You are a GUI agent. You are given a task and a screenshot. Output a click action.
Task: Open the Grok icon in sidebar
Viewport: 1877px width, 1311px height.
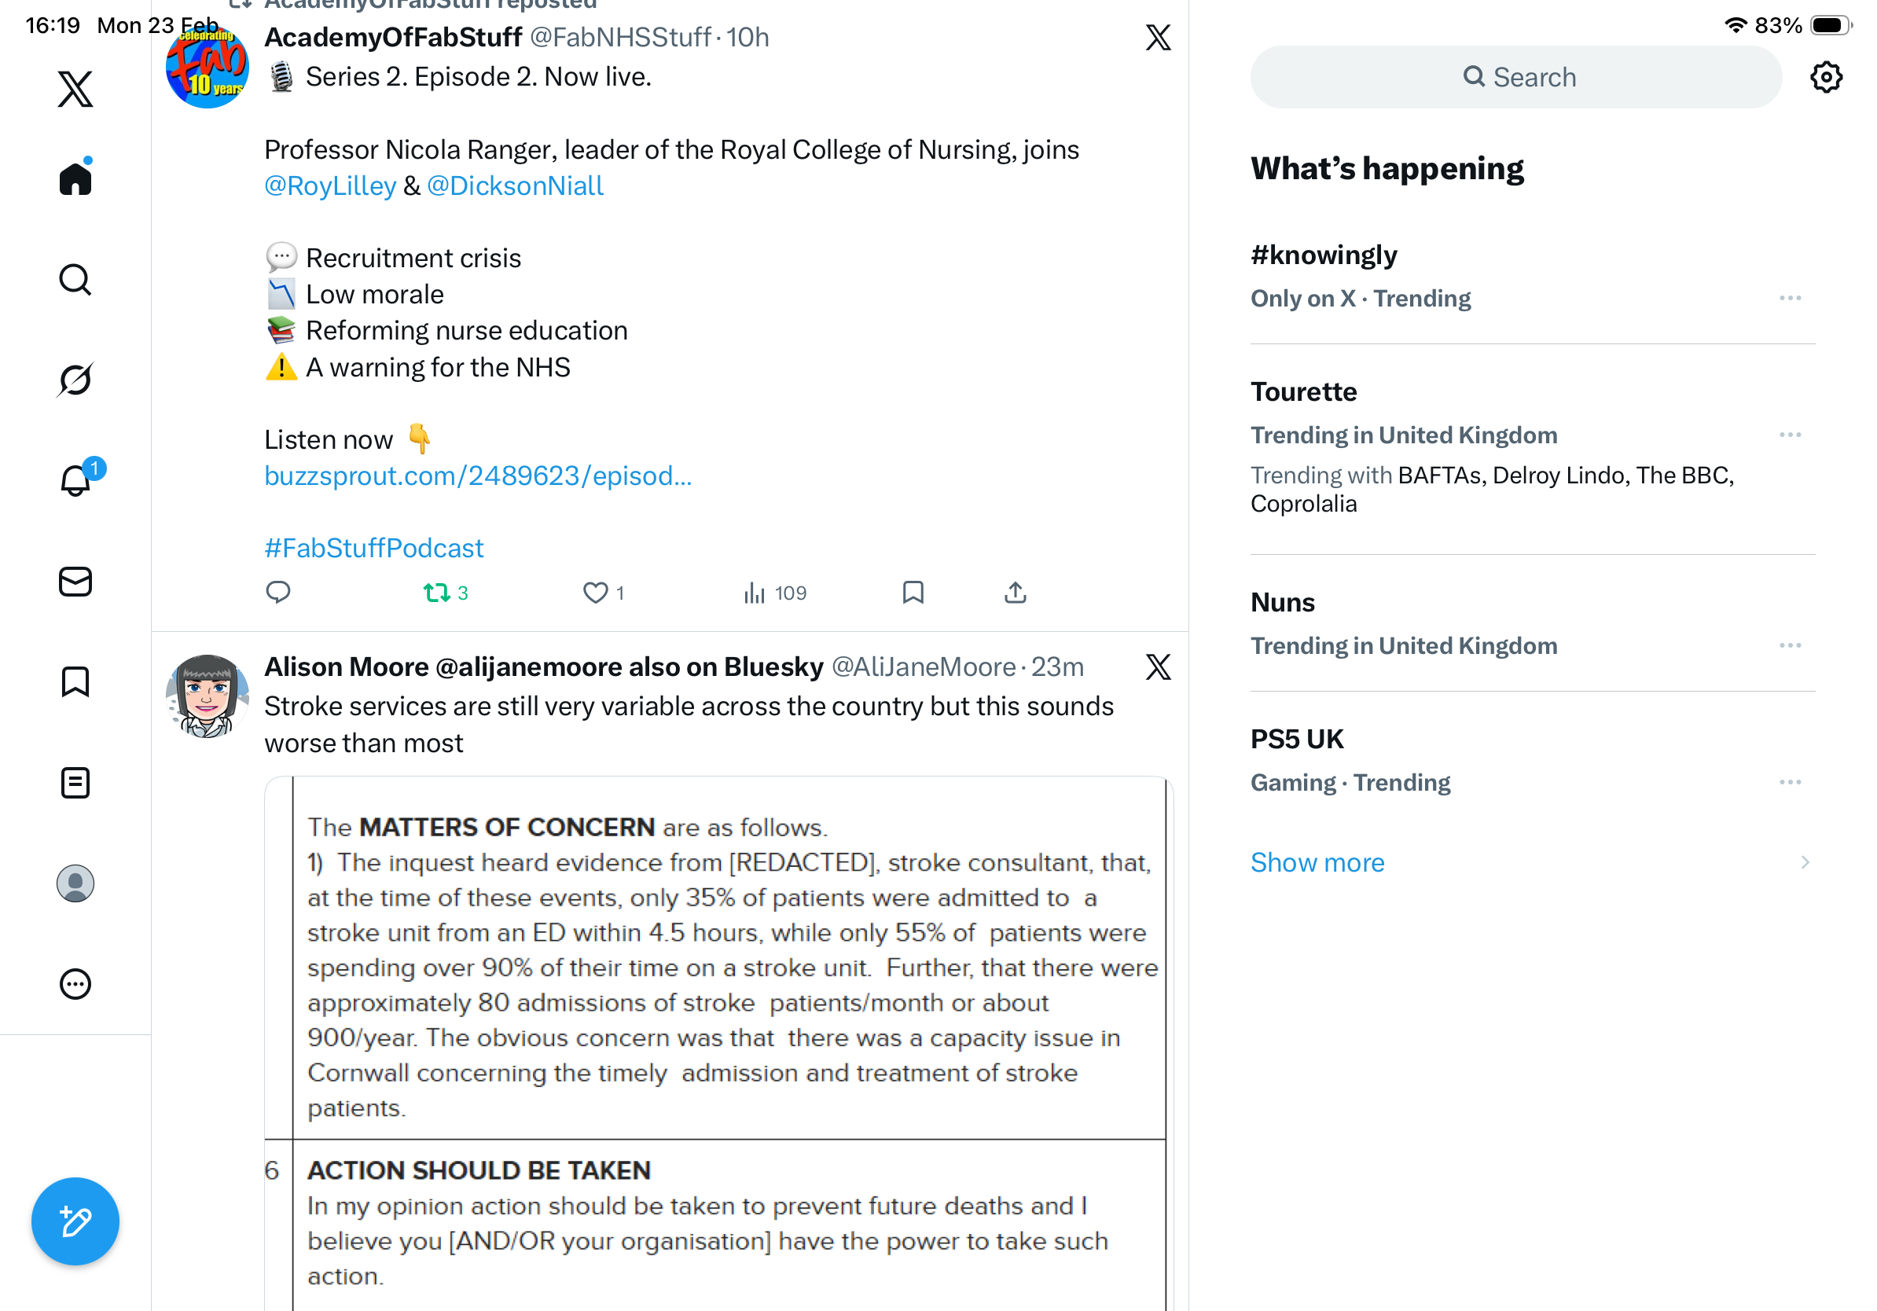[x=75, y=380]
